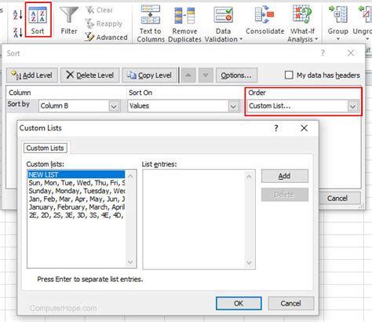The image size is (372, 322).
Task: Select the Jan, Feb, Mar list
Action: click(x=77, y=199)
